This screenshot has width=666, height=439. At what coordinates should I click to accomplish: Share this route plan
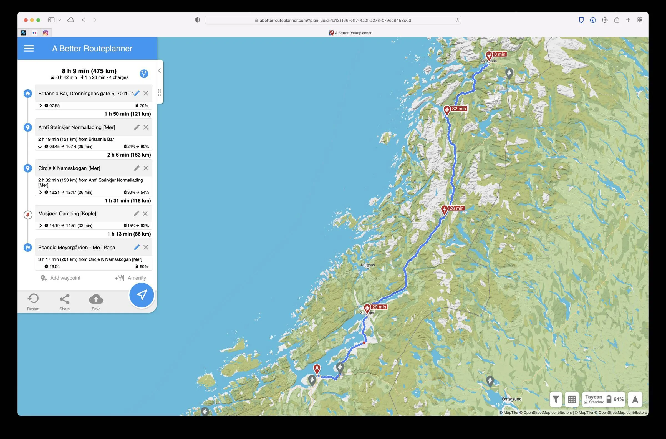65,302
